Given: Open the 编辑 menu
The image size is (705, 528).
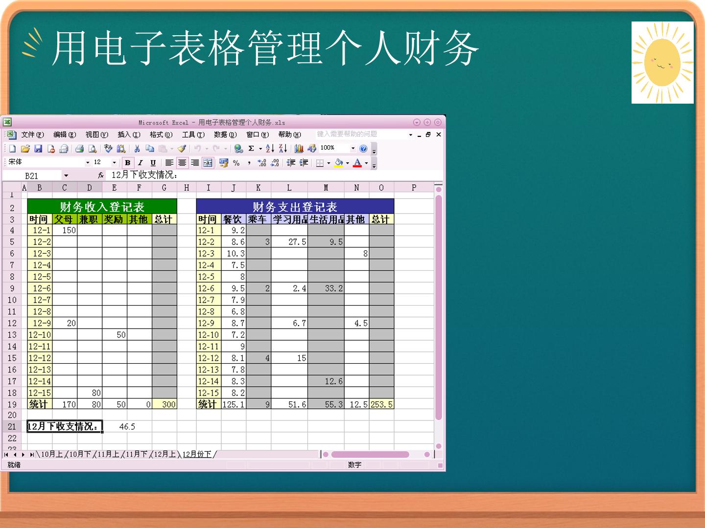Looking at the screenshot, I should (x=65, y=134).
